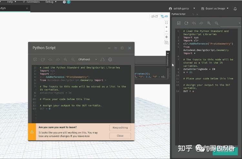Activate the orbit cube tool on the canvas
The width and height of the screenshot is (242, 159).
tap(166, 42)
